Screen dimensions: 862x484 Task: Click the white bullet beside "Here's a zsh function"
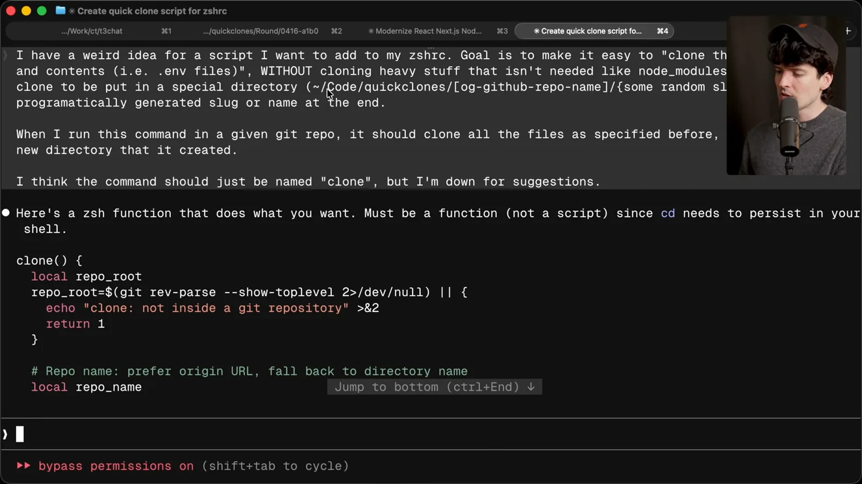6,213
